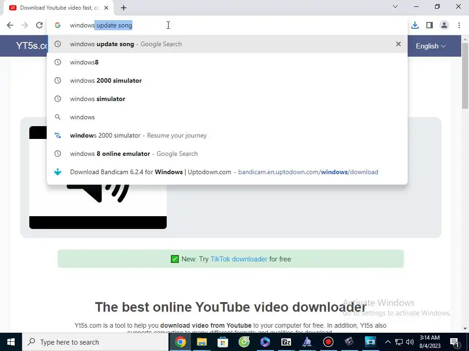This screenshot has width=469, height=351.
Task: Remove the 'windows update song' suggestion
Action: point(398,44)
